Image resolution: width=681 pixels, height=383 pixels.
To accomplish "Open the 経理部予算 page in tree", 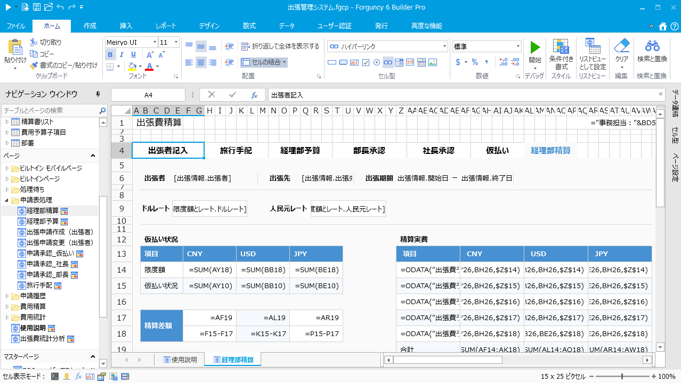I will pyautogui.click(x=43, y=222).
